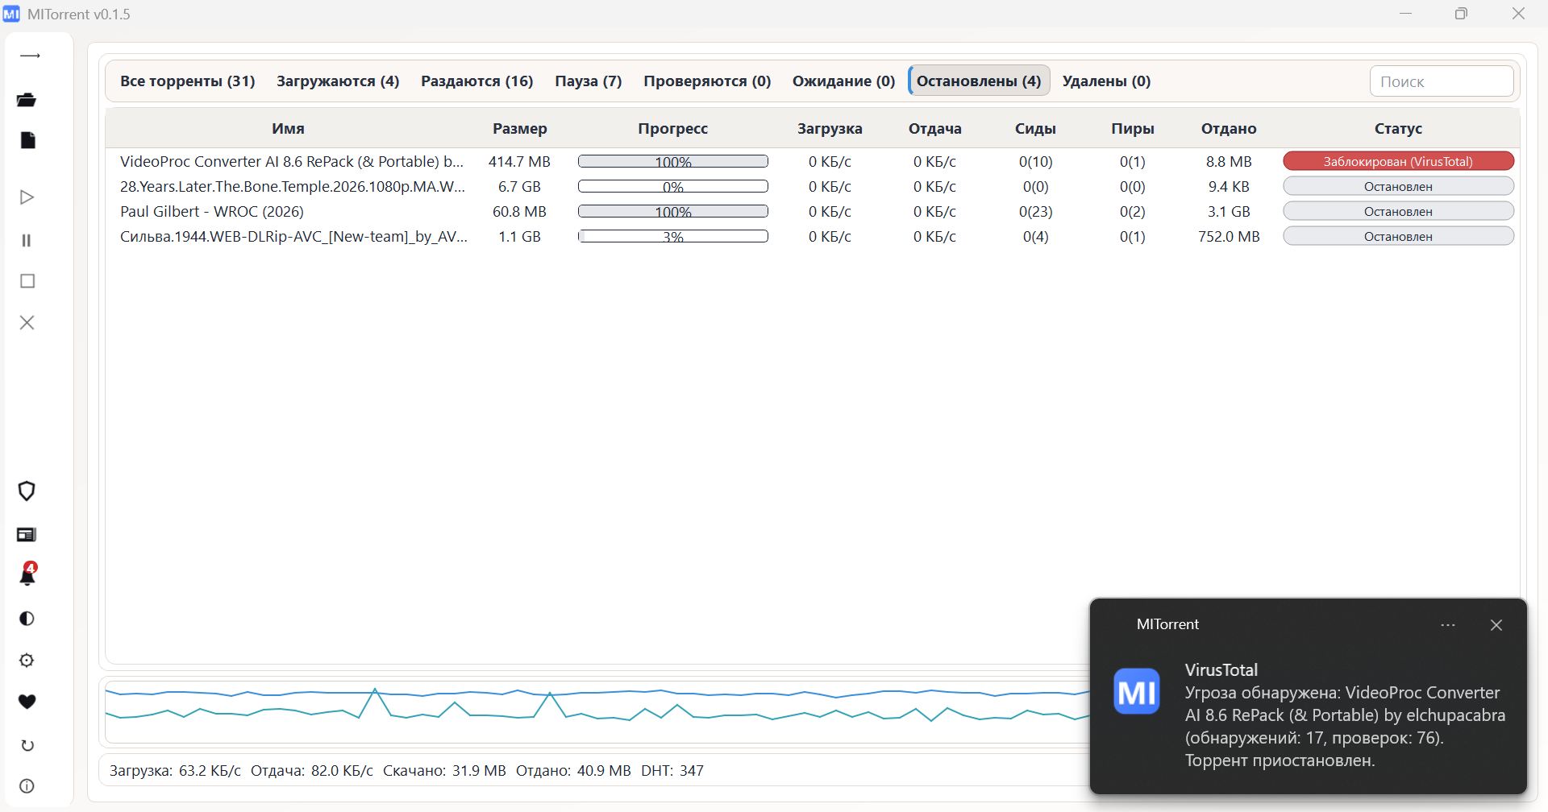Click the Поиск search field
The height and width of the screenshot is (812, 1548).
tap(1441, 81)
